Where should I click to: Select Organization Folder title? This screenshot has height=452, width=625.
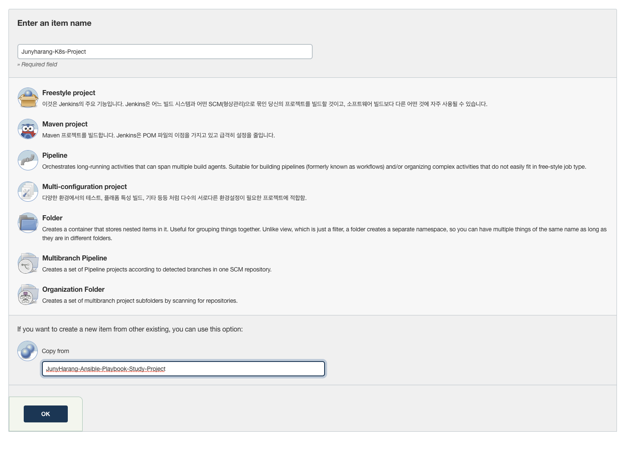point(73,290)
